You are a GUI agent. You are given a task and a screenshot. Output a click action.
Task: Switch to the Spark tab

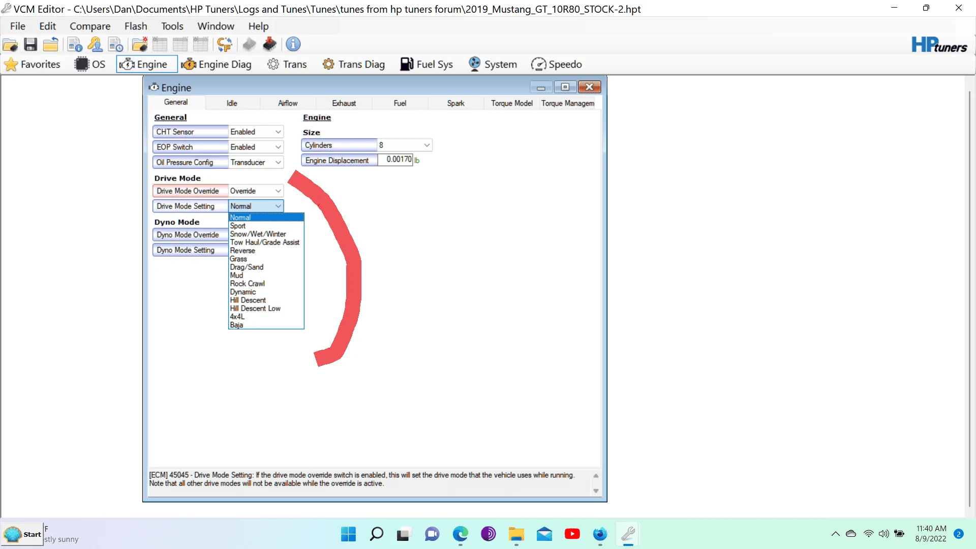point(456,103)
